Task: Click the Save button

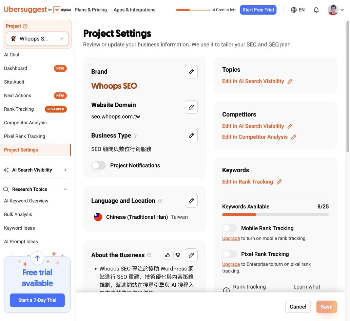Action: click(x=326, y=307)
